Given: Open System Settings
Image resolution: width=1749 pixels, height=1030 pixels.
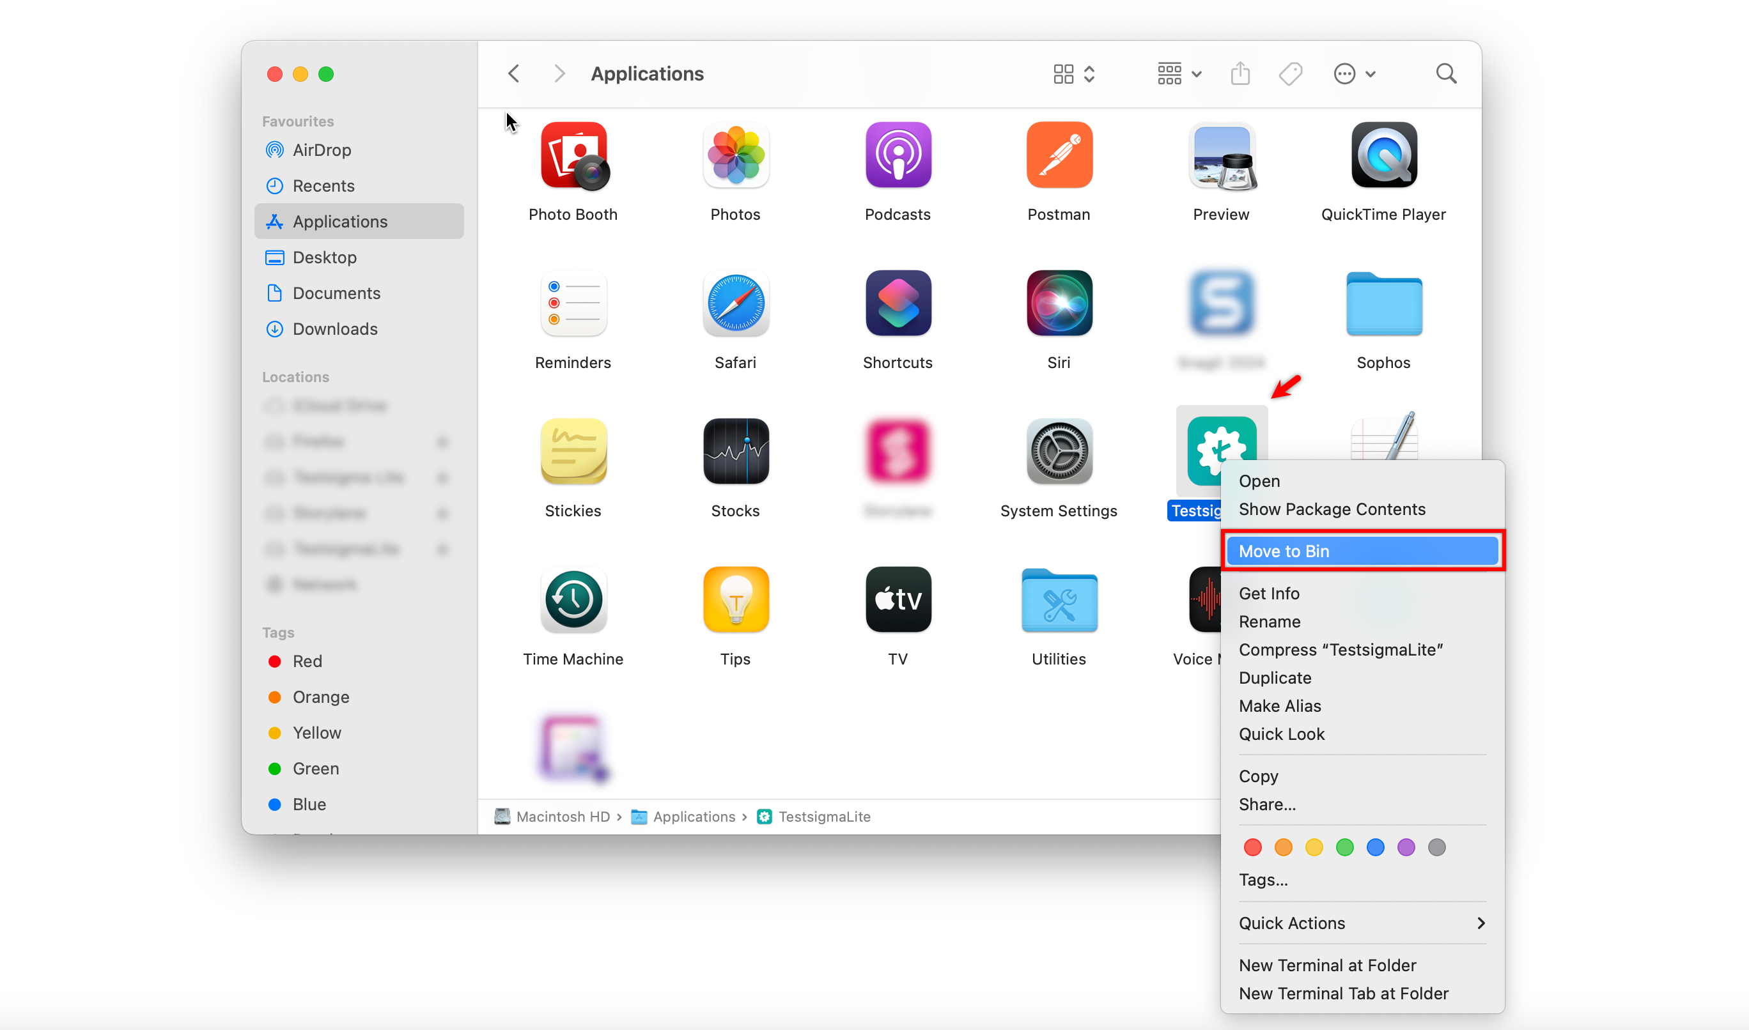Looking at the screenshot, I should 1058,452.
